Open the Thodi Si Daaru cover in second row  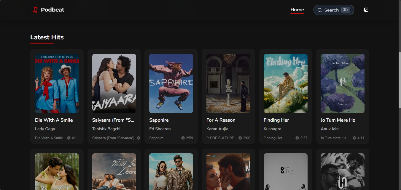click(114, 172)
